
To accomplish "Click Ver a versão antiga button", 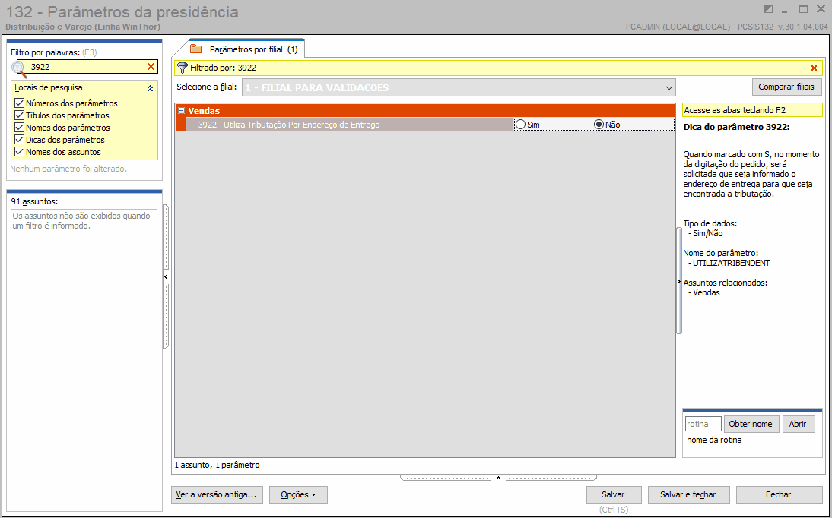I will tap(217, 494).
